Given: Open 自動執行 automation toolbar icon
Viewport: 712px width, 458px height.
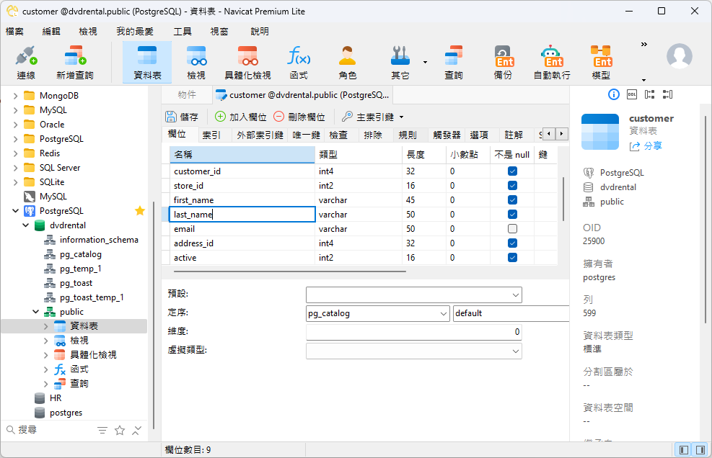Looking at the screenshot, I should [552, 63].
